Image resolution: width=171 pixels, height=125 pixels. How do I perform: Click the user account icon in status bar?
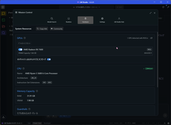pos(165,123)
